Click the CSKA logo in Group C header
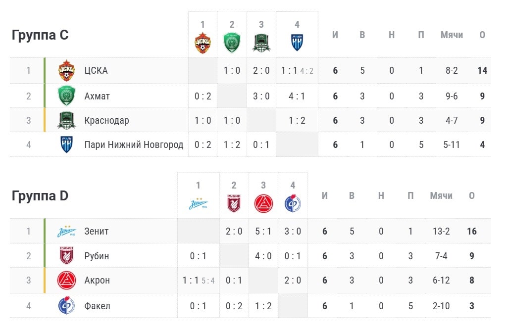The height and width of the screenshot is (333, 507). coord(203,43)
